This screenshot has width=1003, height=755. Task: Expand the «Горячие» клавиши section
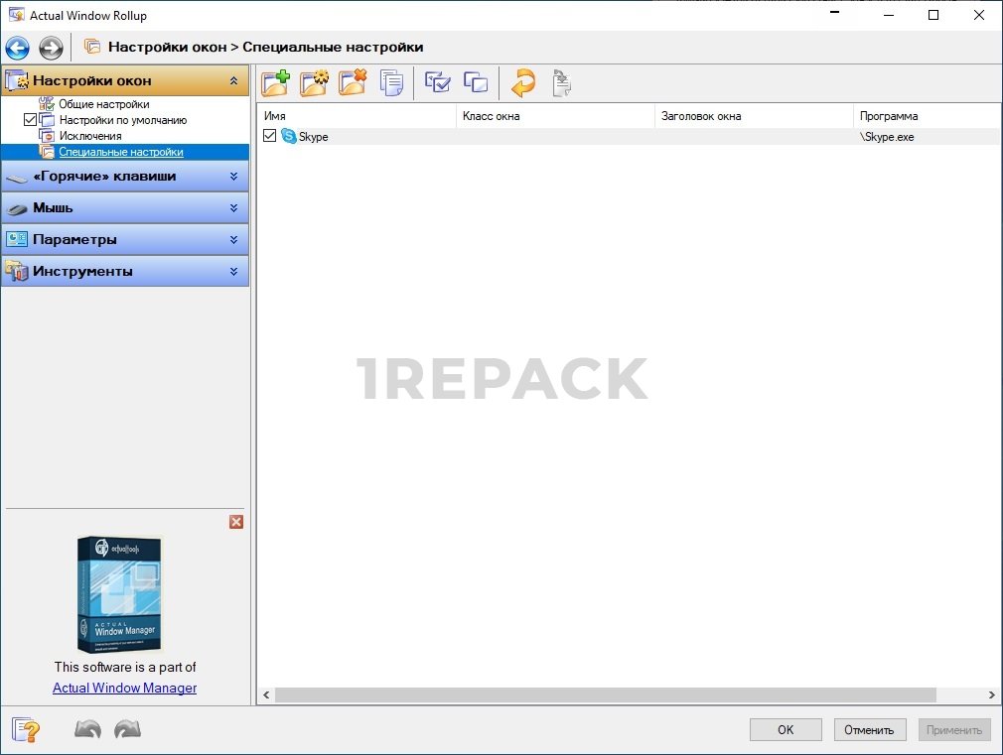124,177
